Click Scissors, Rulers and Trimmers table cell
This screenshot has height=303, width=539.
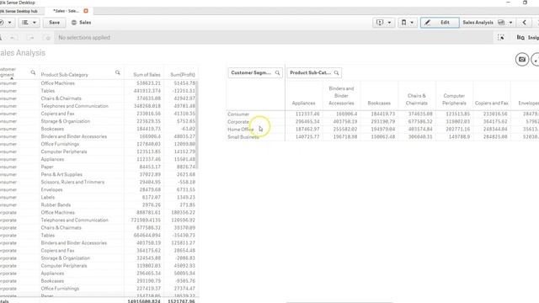tap(72, 182)
